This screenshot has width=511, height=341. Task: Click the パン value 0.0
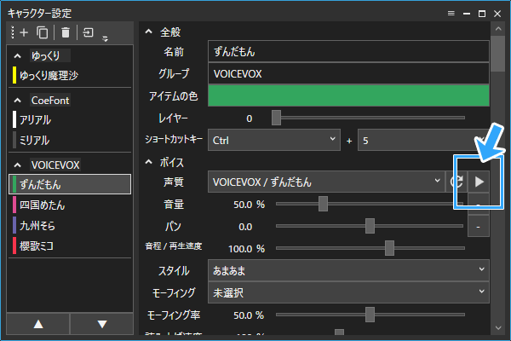pos(245,227)
